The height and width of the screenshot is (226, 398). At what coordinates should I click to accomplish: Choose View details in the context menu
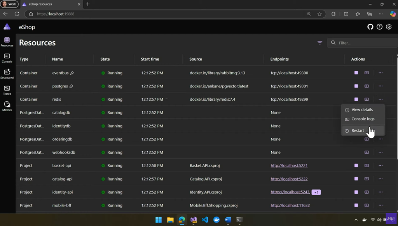(x=362, y=110)
